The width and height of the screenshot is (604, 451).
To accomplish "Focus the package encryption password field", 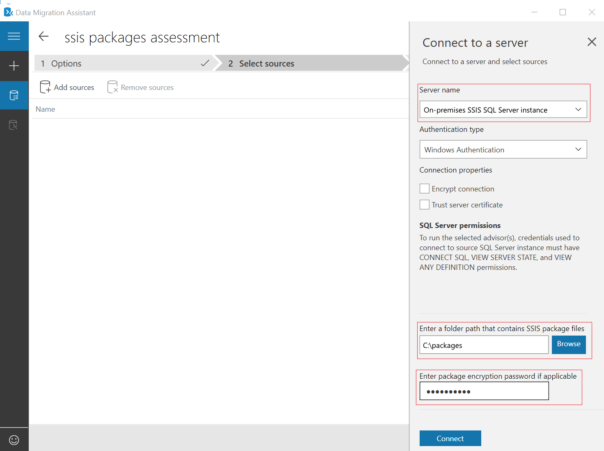I will coord(484,391).
